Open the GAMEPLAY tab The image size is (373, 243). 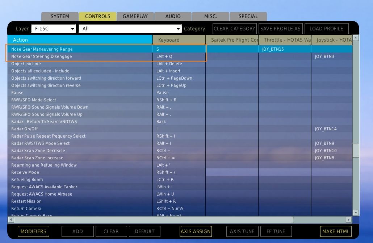(x=135, y=16)
